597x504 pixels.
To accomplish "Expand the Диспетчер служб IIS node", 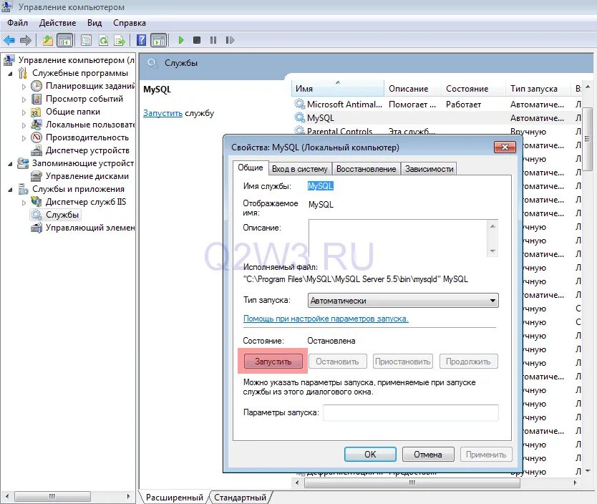I will (24, 202).
